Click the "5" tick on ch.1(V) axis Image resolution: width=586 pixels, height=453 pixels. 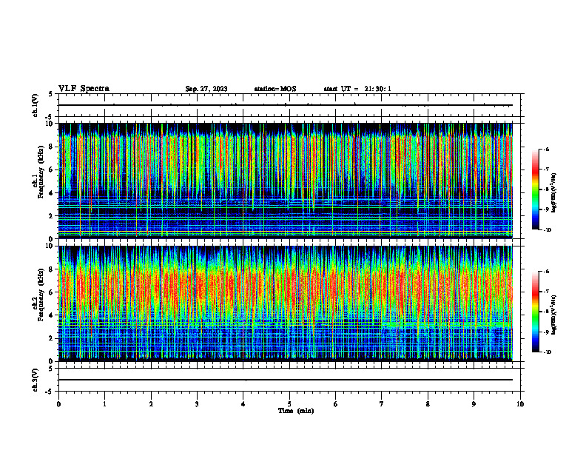pyautogui.click(x=52, y=95)
